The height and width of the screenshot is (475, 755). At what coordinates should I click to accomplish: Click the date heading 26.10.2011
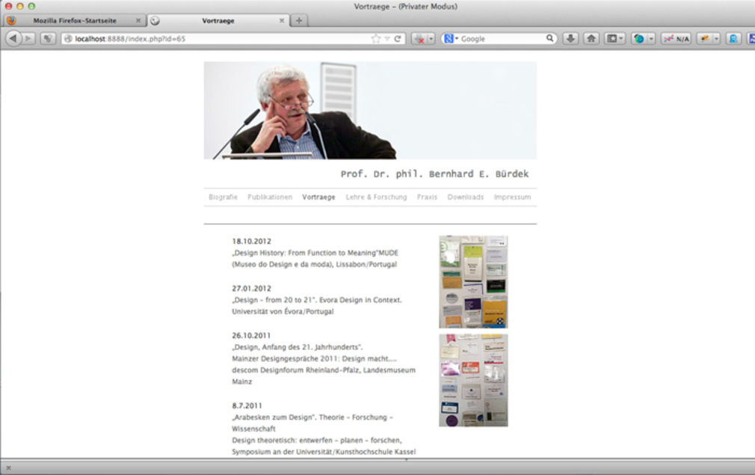point(251,335)
